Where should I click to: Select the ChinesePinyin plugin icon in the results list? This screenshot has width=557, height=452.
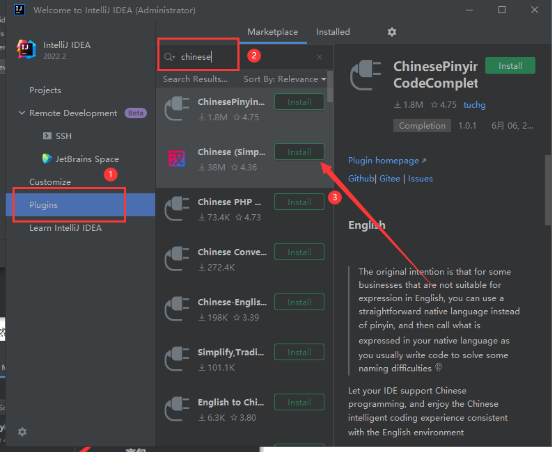(177, 108)
